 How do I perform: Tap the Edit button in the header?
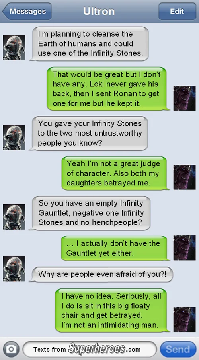[x=177, y=11]
